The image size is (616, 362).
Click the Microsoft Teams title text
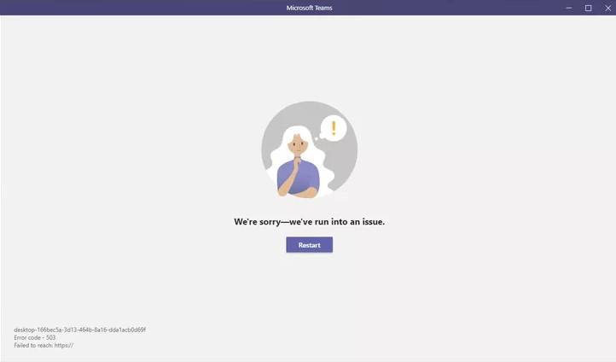(x=309, y=8)
